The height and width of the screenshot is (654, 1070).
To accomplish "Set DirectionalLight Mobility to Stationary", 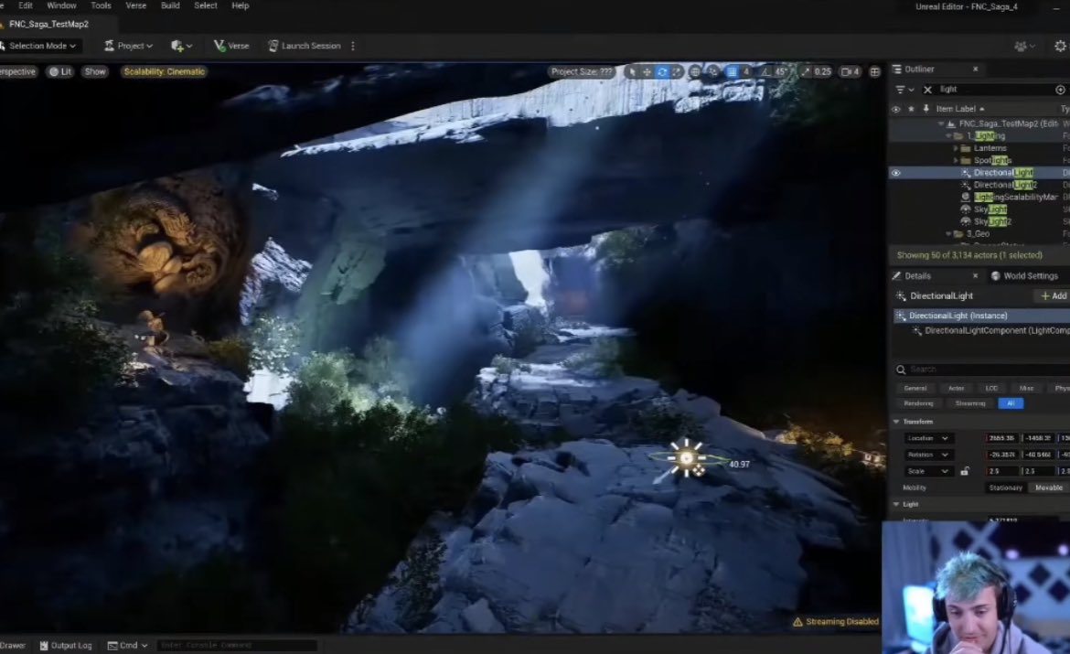I will [x=1005, y=488].
